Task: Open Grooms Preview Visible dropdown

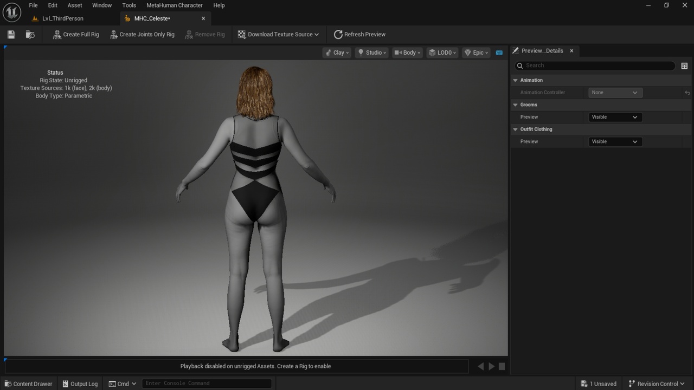Action: click(x=615, y=117)
